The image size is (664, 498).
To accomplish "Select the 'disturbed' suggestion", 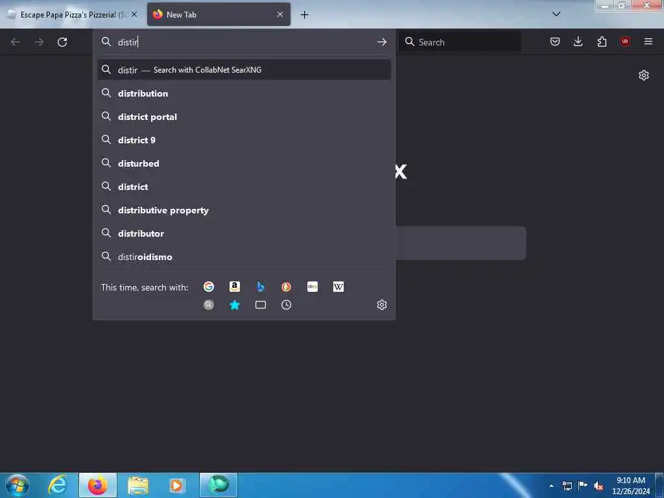I will point(244,163).
